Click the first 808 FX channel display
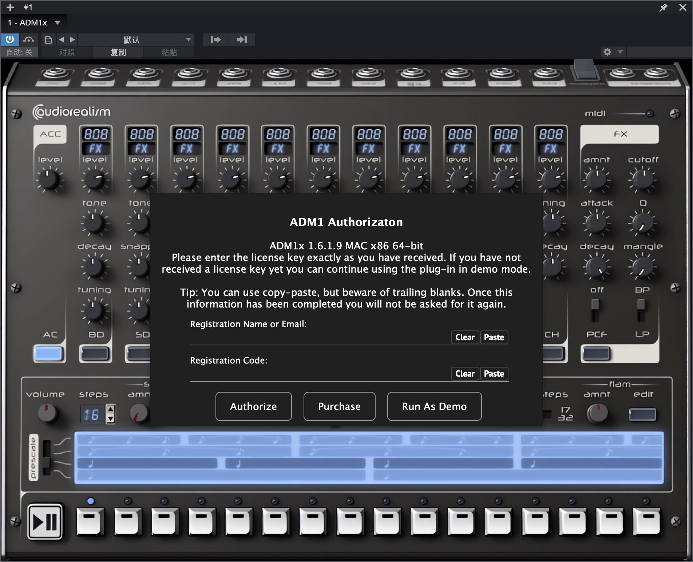 click(x=96, y=141)
